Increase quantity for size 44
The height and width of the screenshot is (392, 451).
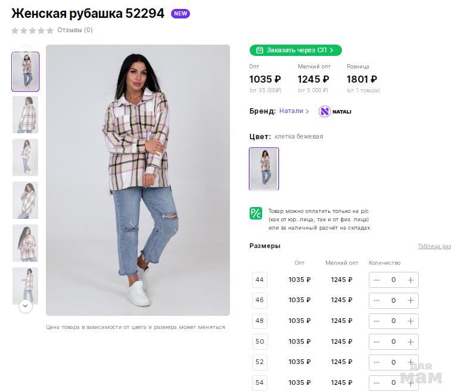coord(410,280)
